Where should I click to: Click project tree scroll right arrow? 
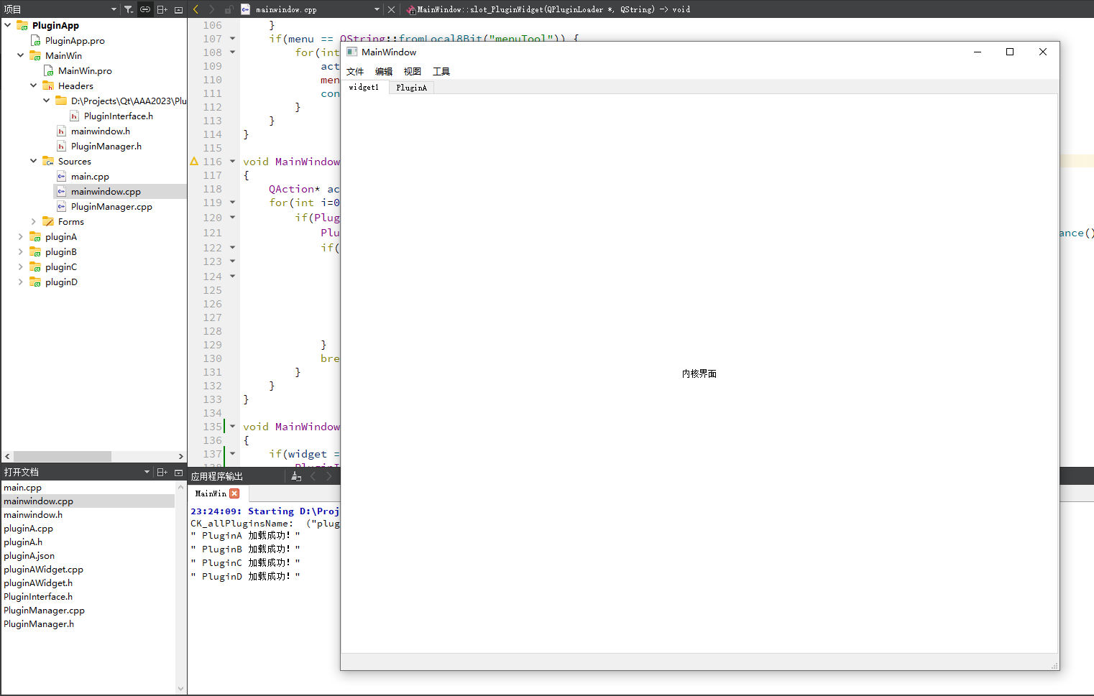pyautogui.click(x=180, y=456)
